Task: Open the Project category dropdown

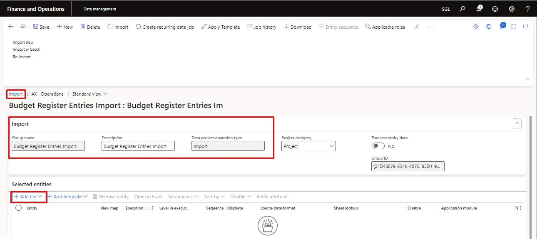Action: coord(308,146)
